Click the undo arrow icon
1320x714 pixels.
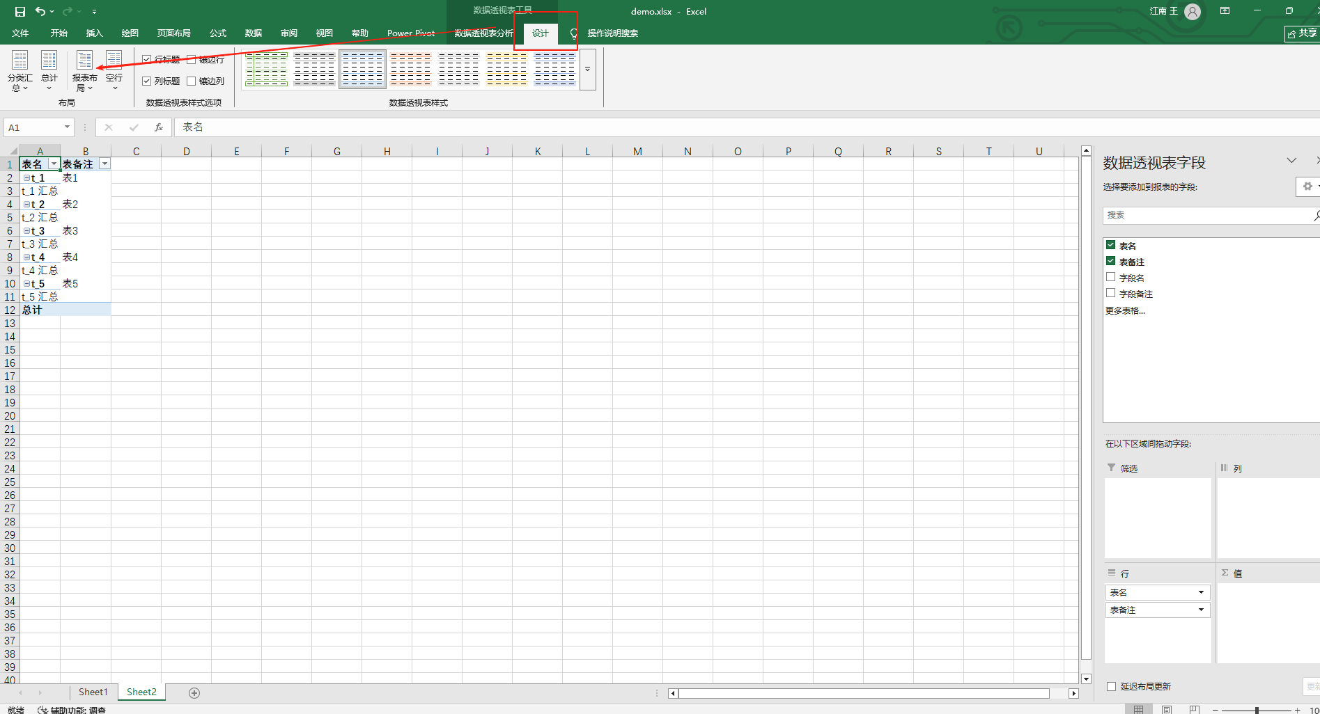40,11
